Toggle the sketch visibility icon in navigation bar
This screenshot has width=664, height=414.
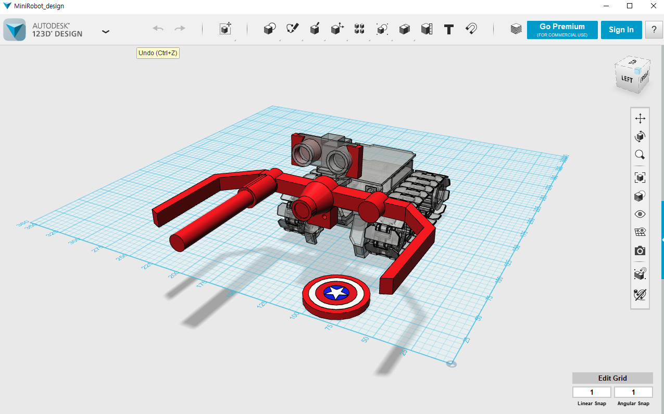click(x=640, y=294)
